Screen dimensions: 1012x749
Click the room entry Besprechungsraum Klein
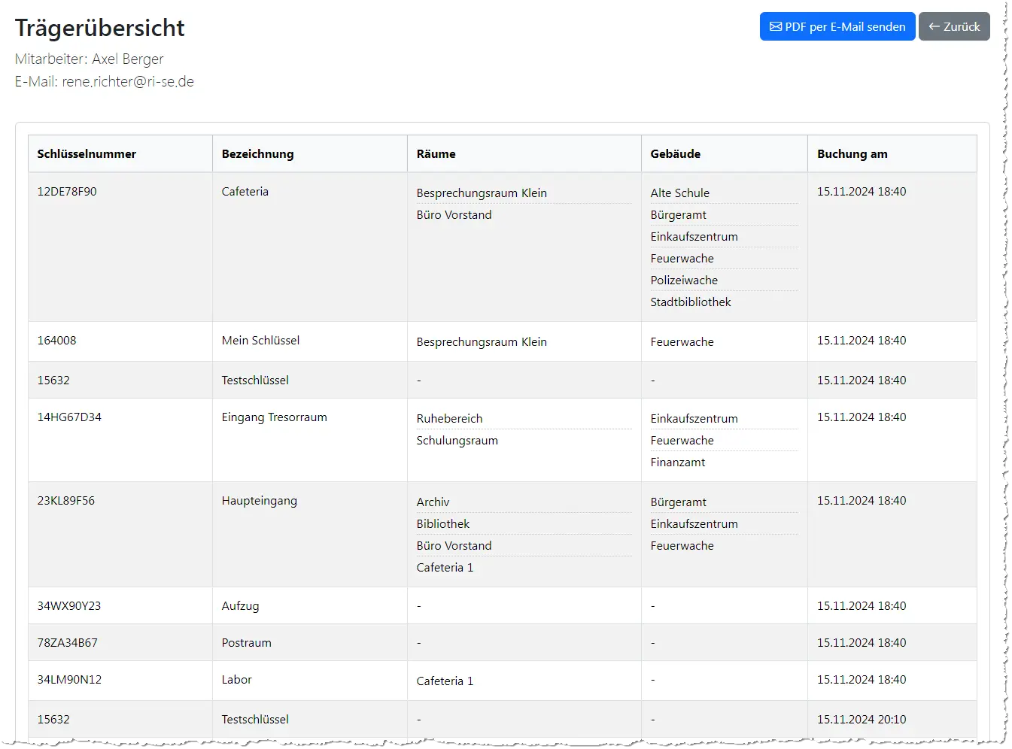pyautogui.click(x=482, y=193)
